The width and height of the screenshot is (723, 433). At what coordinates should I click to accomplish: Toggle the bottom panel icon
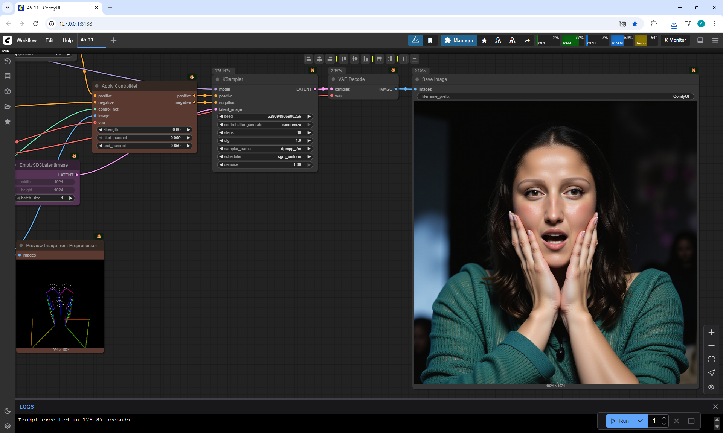click(x=700, y=40)
